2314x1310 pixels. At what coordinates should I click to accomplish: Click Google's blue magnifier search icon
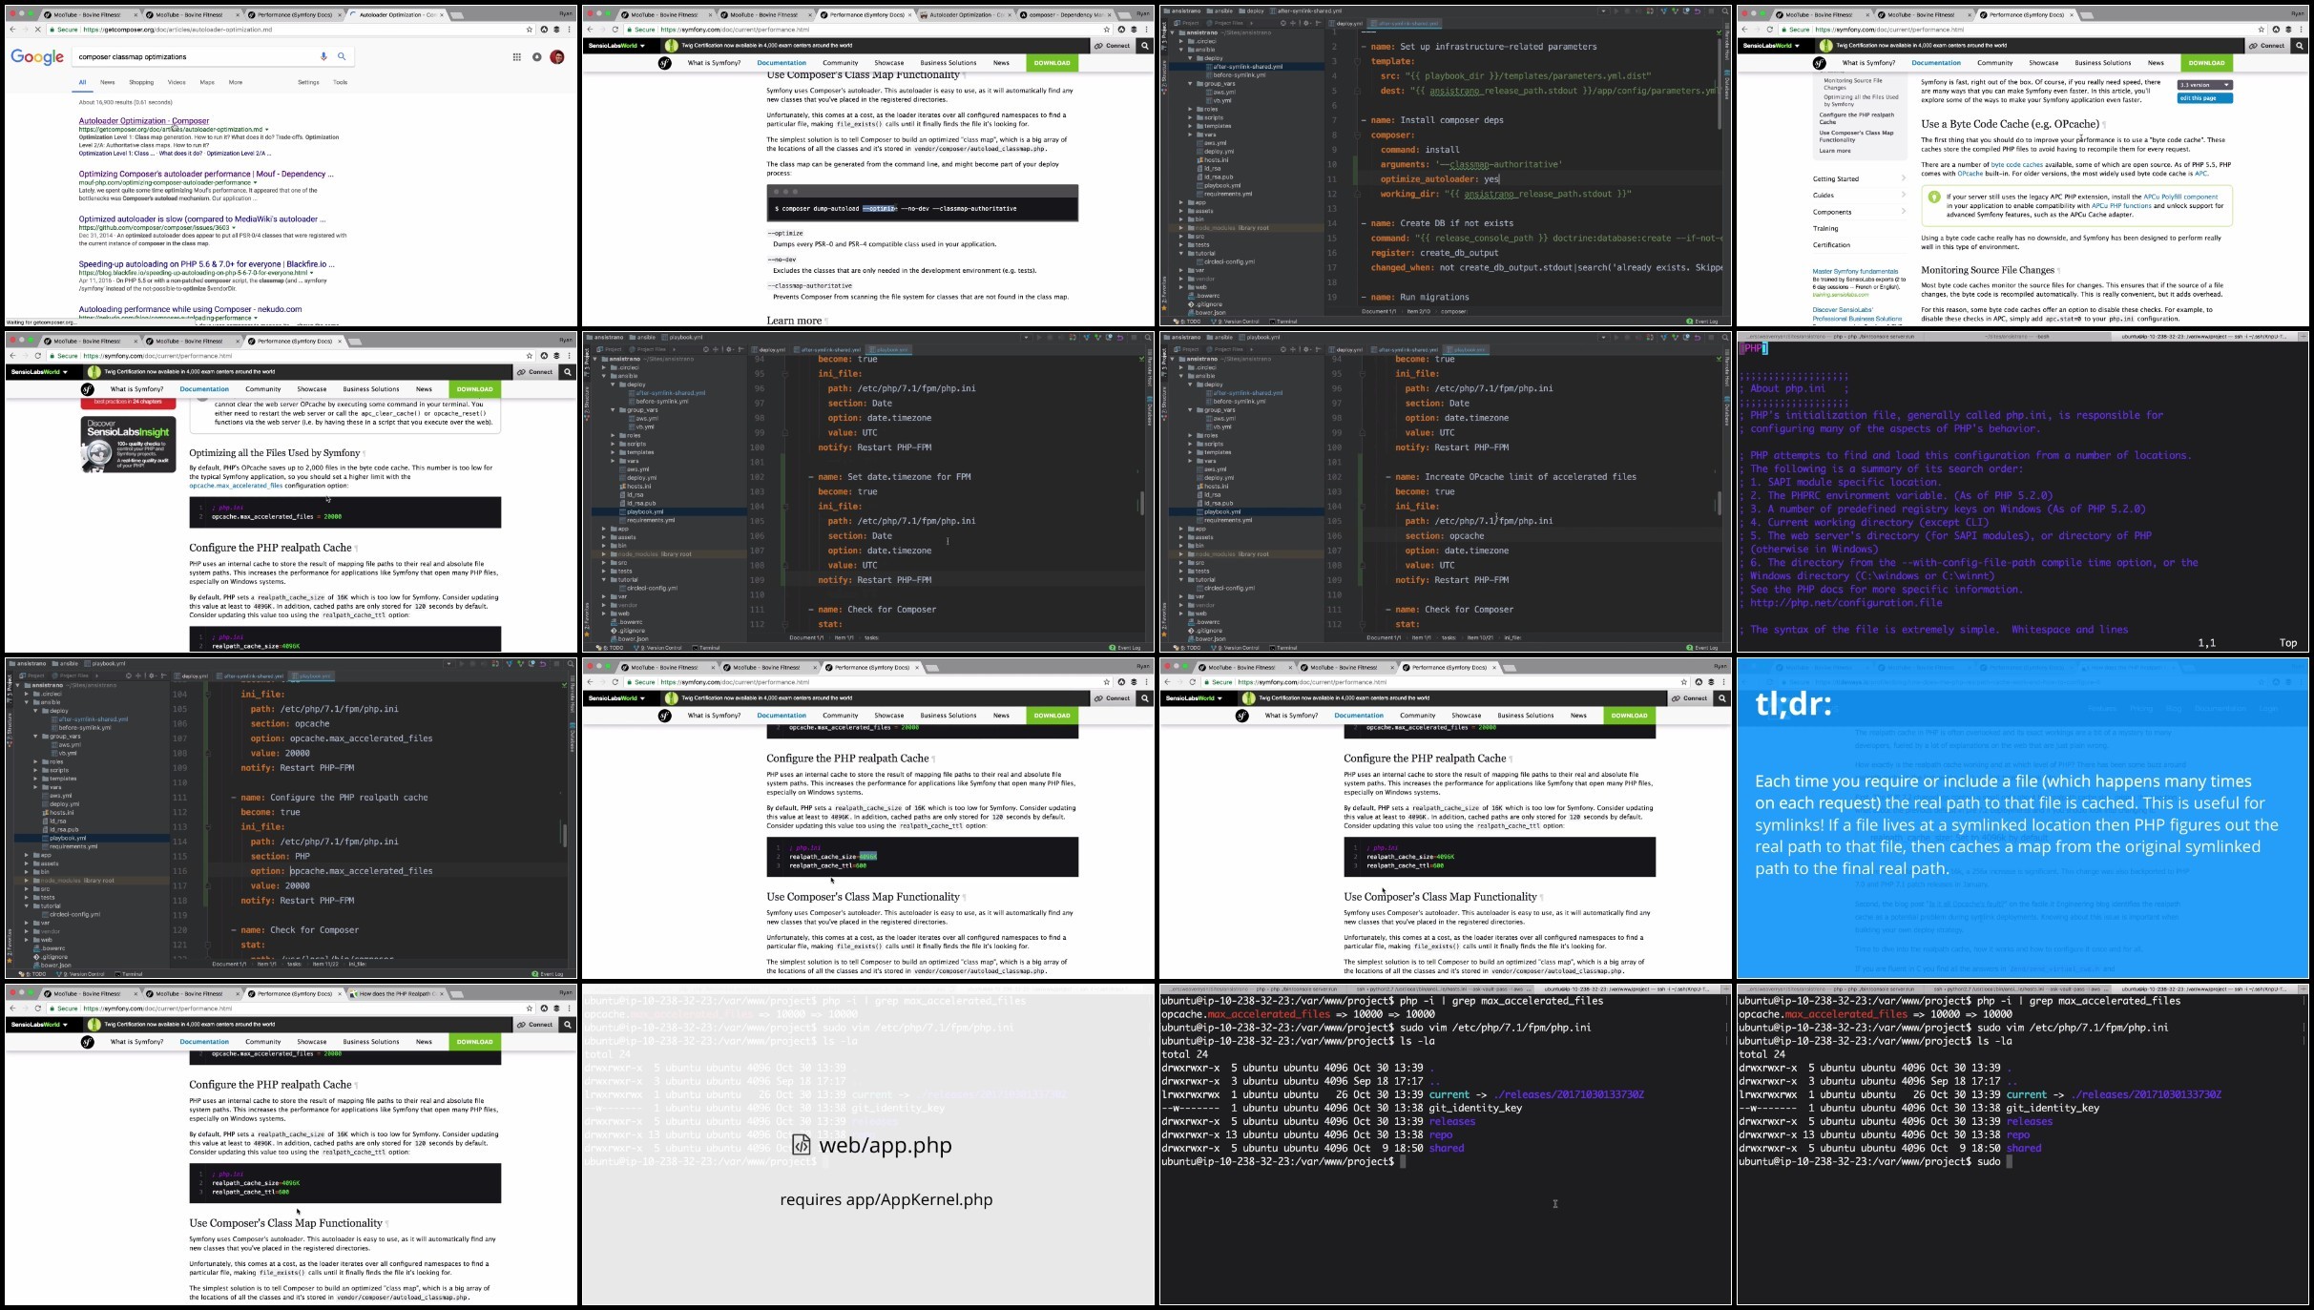tap(342, 56)
